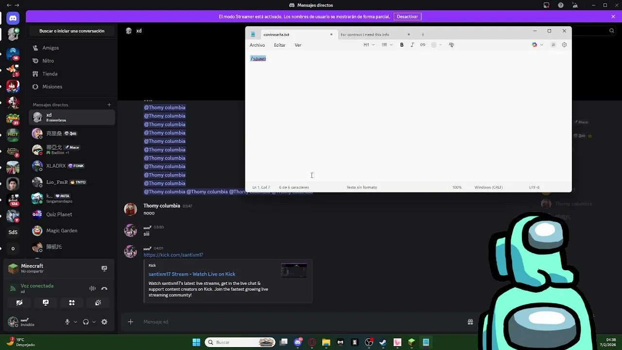Screen dimensions: 622x350
Task: Open Windows Start menu
Action: pos(196,342)
